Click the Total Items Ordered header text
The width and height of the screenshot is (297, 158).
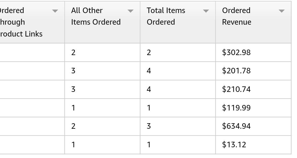[166, 16]
